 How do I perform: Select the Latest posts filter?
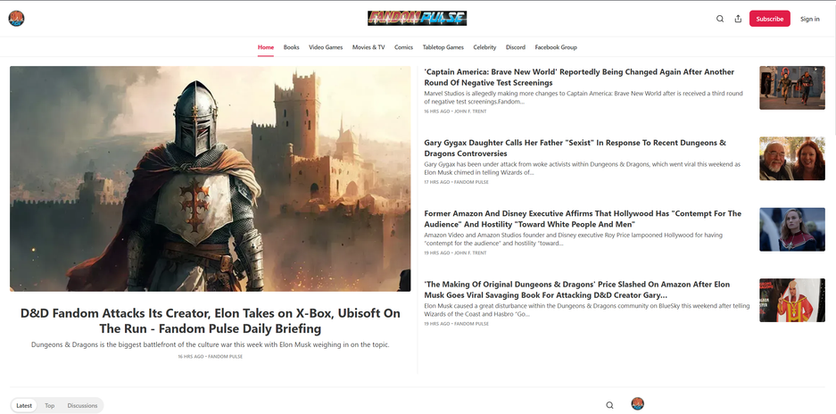24,405
